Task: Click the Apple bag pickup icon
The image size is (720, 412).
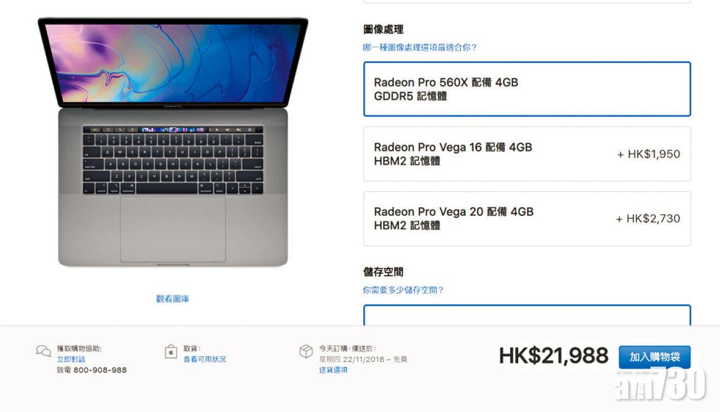Action: click(170, 352)
